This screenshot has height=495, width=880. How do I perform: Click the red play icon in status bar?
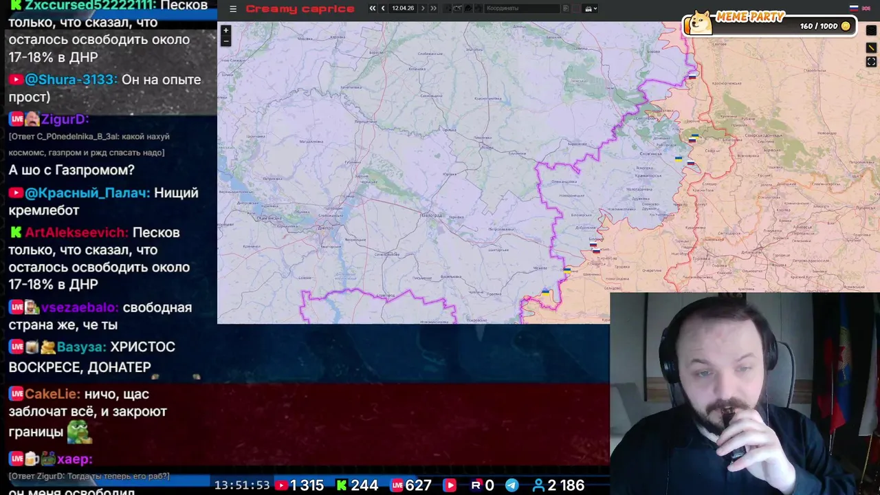[x=450, y=485]
